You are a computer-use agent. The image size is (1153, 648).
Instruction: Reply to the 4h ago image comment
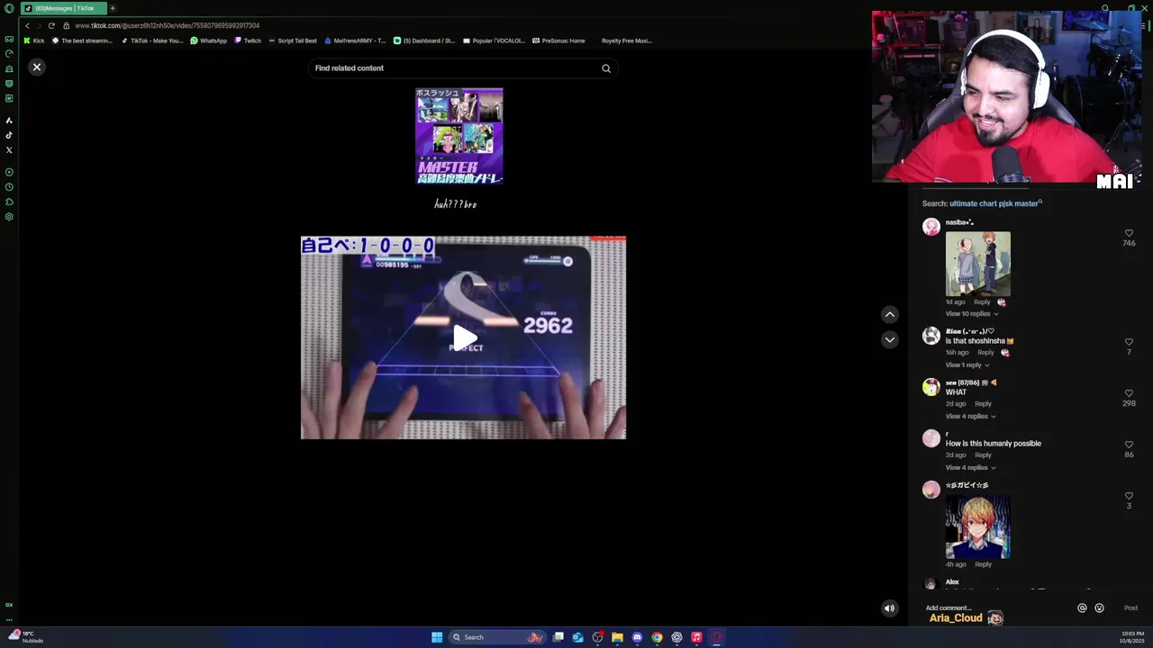(x=983, y=564)
